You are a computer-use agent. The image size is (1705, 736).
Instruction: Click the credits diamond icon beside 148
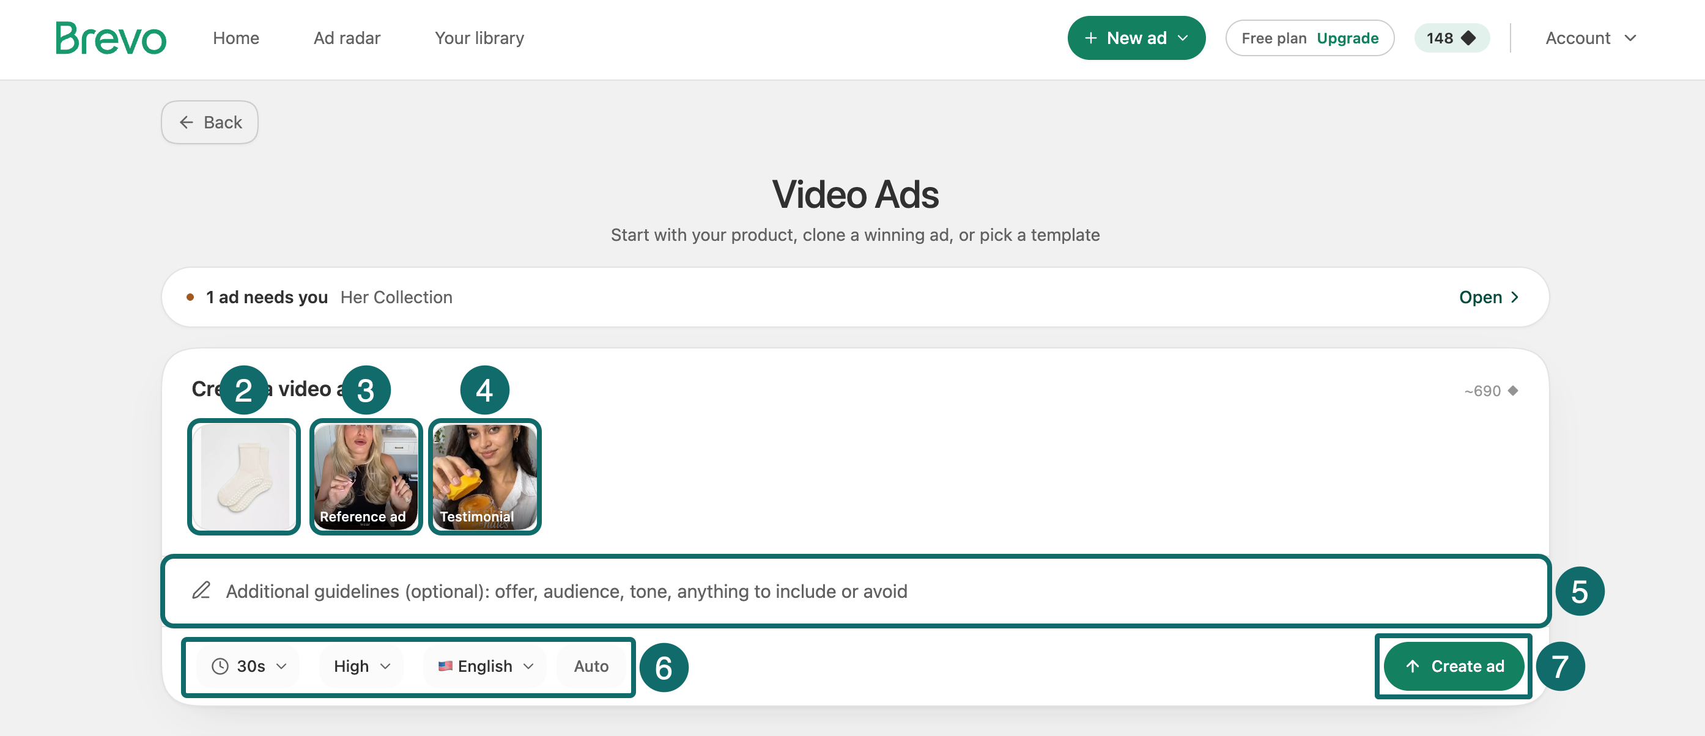(1468, 38)
